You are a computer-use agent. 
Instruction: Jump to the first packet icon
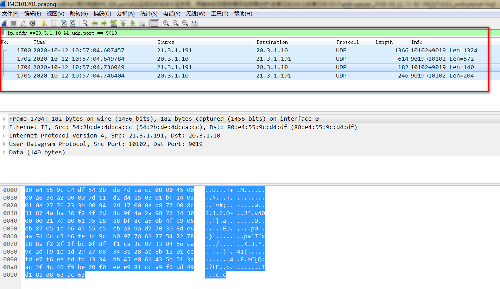tap(123, 23)
